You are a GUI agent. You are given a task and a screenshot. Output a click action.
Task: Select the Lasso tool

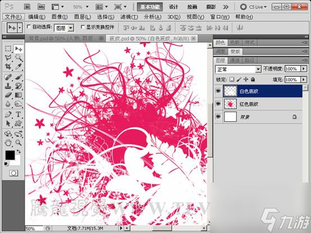8,57
